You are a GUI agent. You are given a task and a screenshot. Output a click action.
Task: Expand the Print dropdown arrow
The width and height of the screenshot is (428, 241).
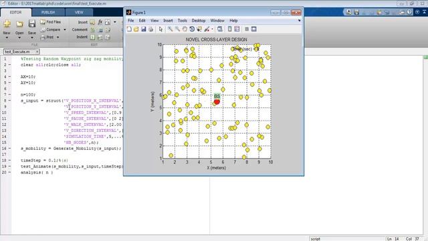[58, 37]
